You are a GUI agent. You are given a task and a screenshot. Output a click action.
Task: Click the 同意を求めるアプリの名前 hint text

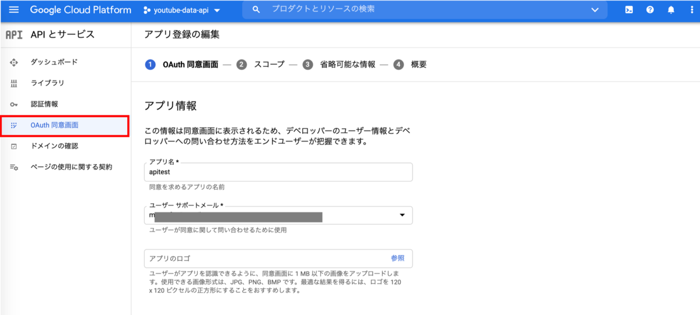click(x=187, y=187)
